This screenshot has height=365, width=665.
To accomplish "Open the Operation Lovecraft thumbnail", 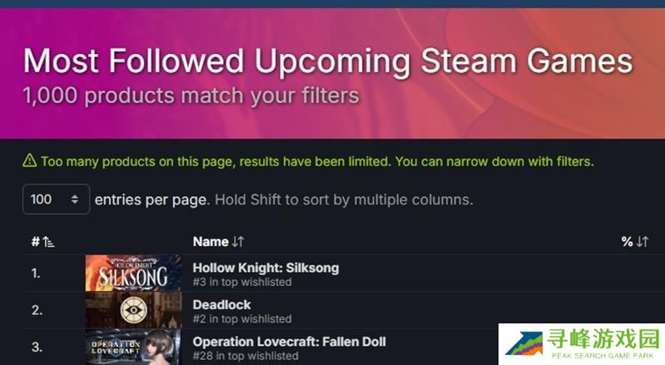I will pos(134,347).
